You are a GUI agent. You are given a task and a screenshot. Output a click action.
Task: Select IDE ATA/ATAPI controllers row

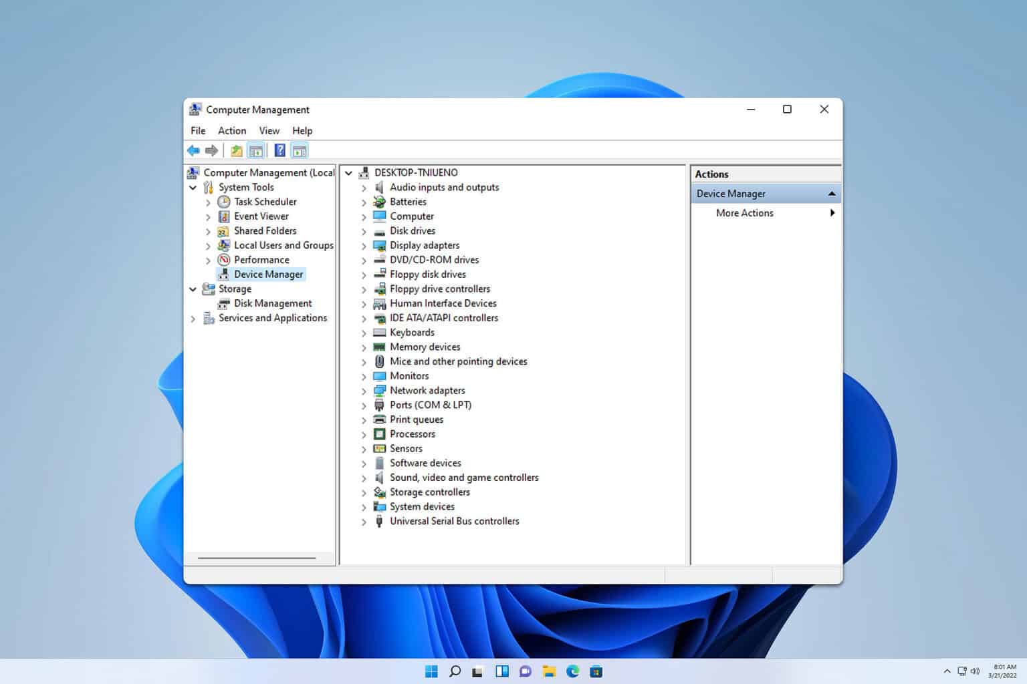(444, 318)
